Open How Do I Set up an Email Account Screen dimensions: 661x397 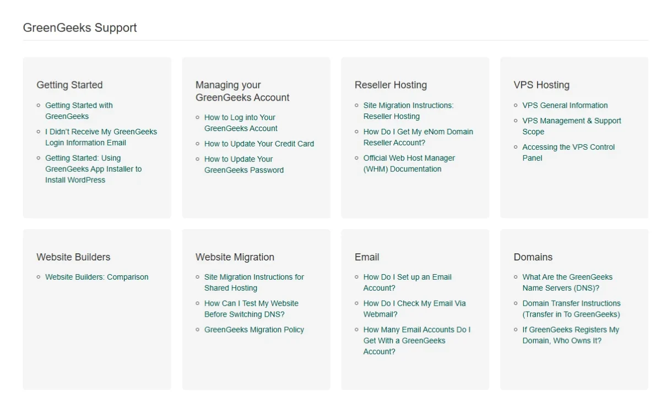pos(407,282)
